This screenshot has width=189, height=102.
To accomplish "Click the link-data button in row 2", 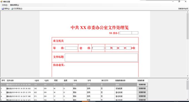I will coord(142,88).
